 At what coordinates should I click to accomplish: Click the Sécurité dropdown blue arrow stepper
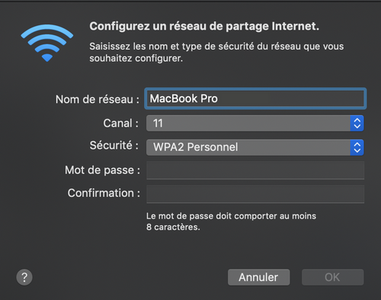pyautogui.click(x=357, y=147)
